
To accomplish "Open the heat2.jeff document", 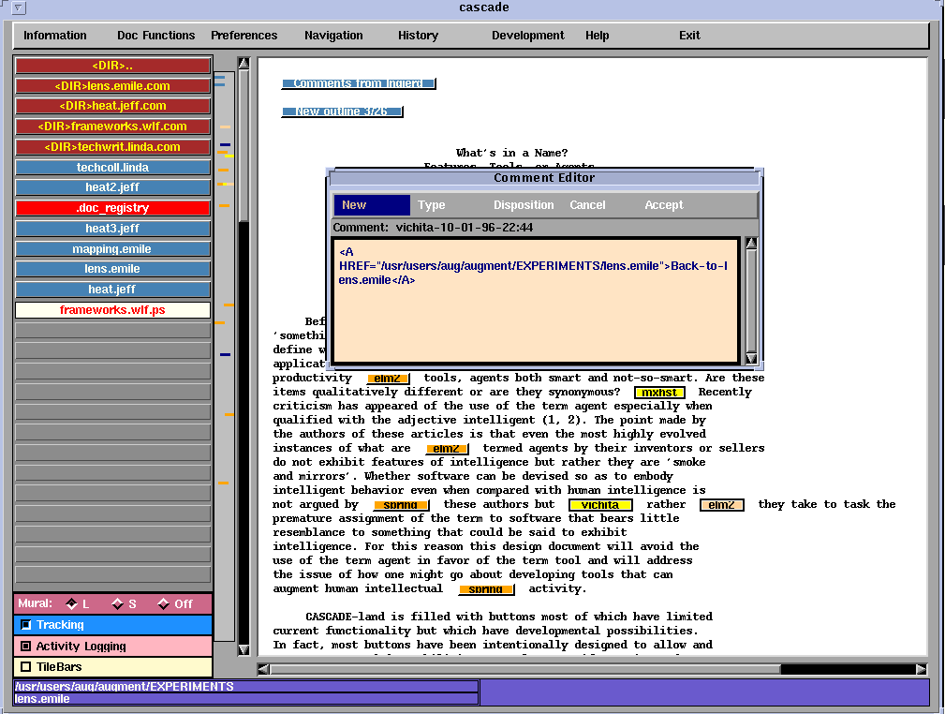I will pos(112,187).
